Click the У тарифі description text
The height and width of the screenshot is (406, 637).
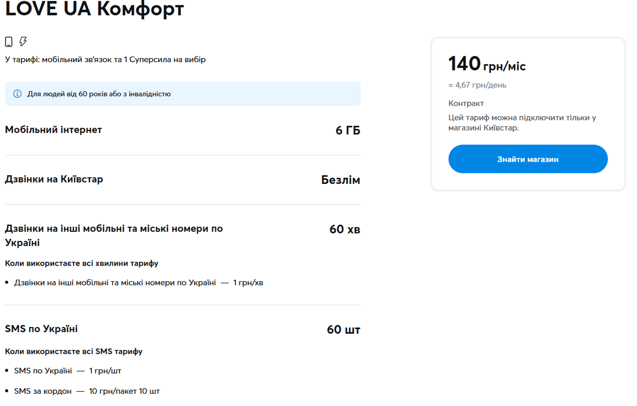(x=105, y=59)
